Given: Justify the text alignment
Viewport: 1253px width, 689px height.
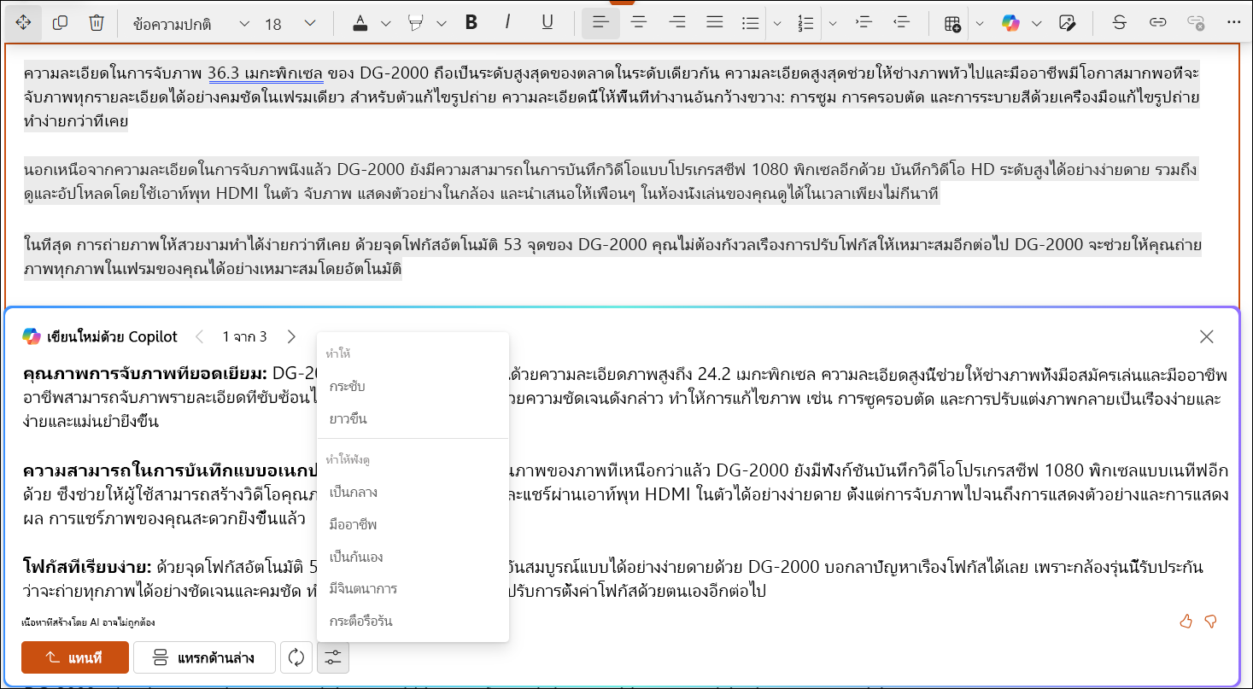Looking at the screenshot, I should (715, 23).
